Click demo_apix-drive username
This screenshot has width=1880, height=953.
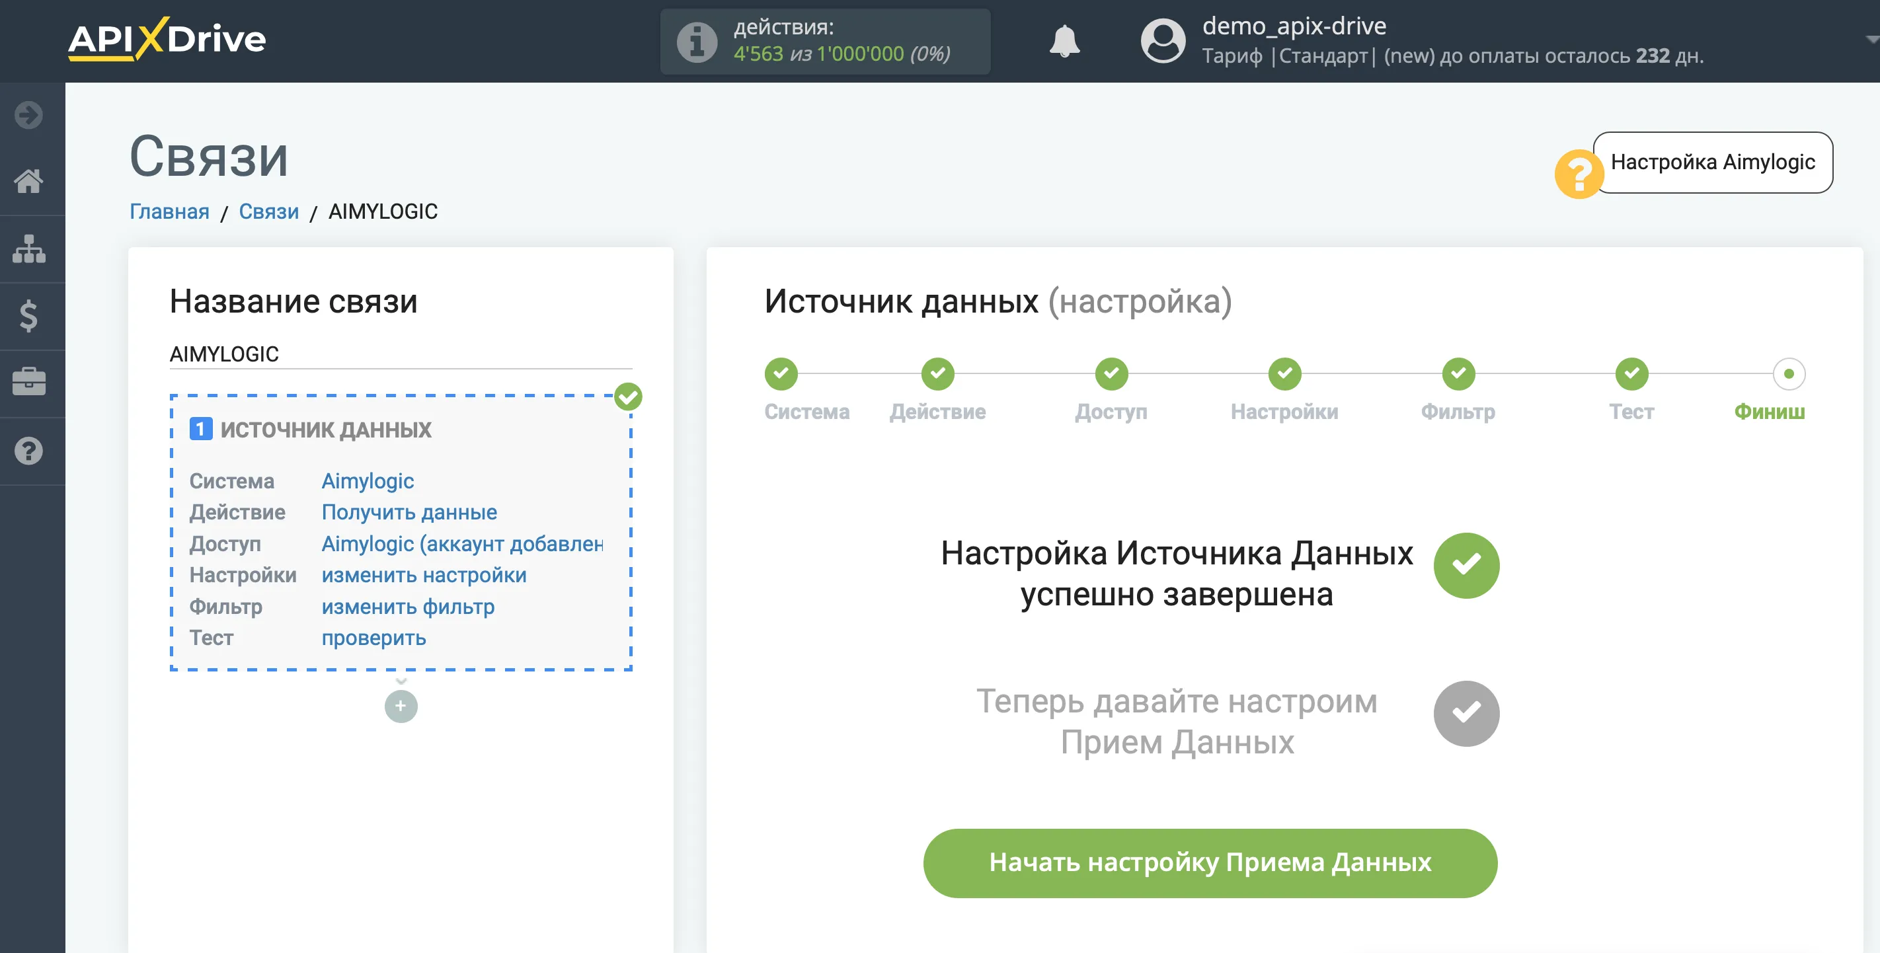point(1294,26)
